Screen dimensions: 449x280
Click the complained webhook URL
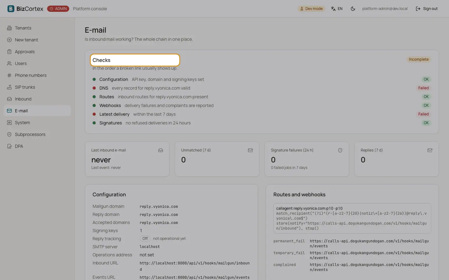(x=369, y=267)
